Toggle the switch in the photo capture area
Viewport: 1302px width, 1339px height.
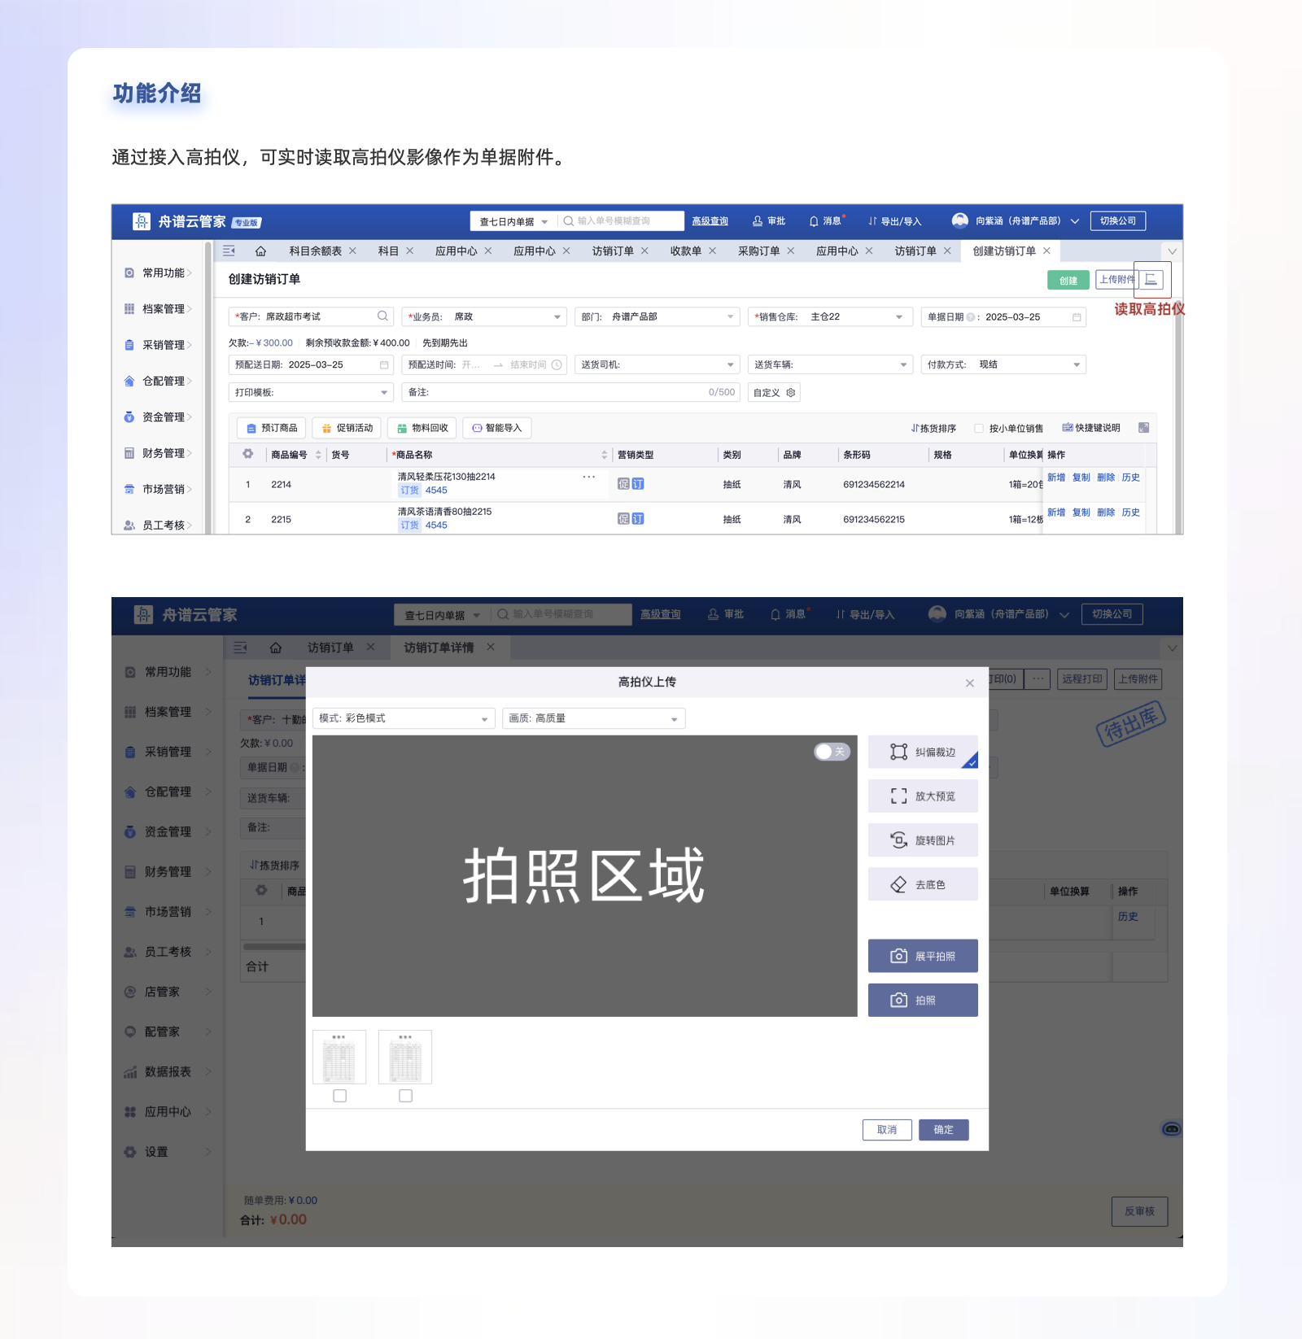pos(830,752)
